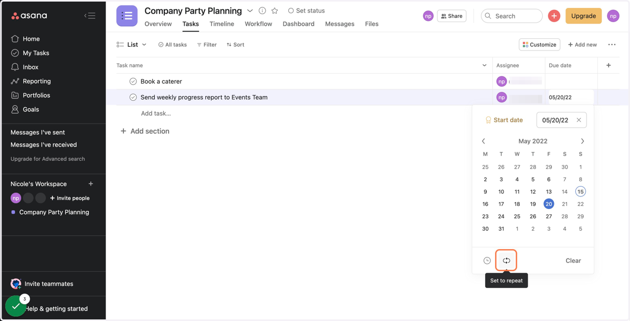The image size is (630, 321).
Task: Click Add task… row
Action: (x=156, y=113)
